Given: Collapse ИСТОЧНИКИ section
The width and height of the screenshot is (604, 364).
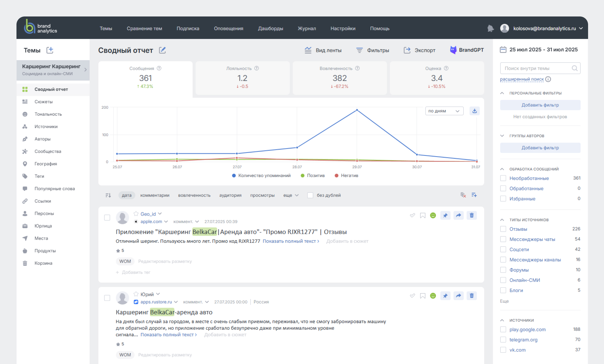Looking at the screenshot, I should [x=502, y=320].
